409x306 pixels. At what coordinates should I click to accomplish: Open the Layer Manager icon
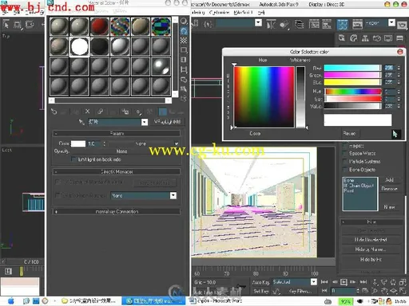click(x=300, y=25)
